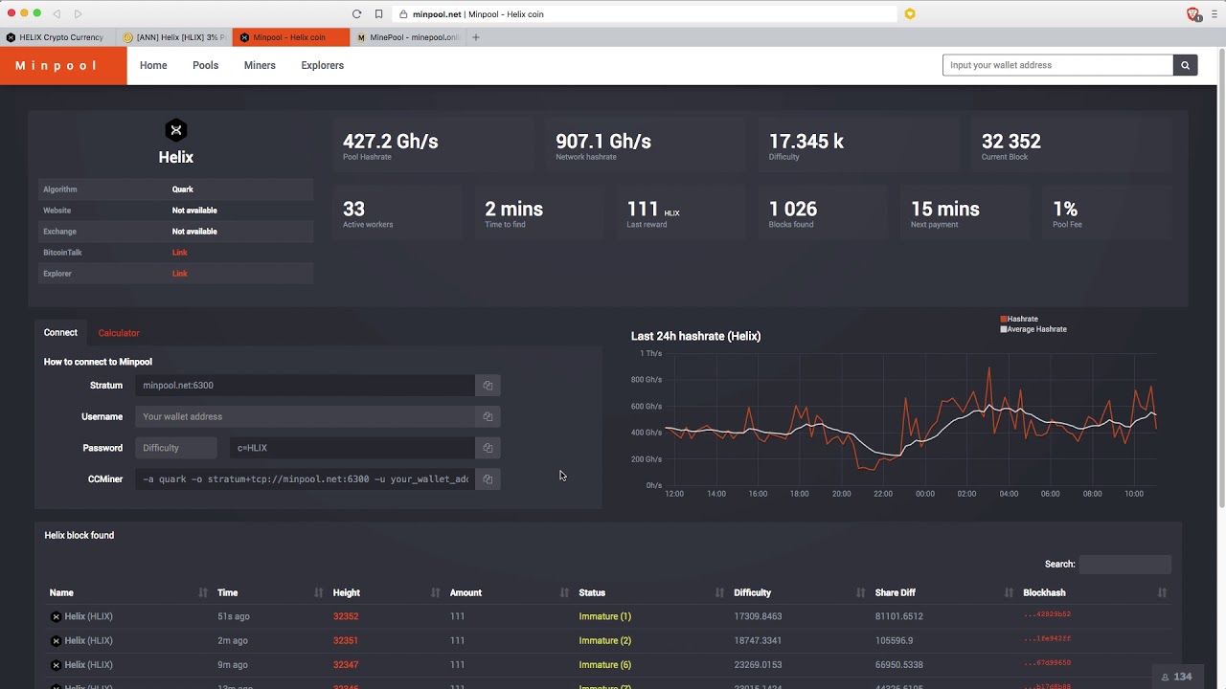Click Helix icon in the 32351 row
The height and width of the screenshot is (689, 1226).
click(56, 641)
